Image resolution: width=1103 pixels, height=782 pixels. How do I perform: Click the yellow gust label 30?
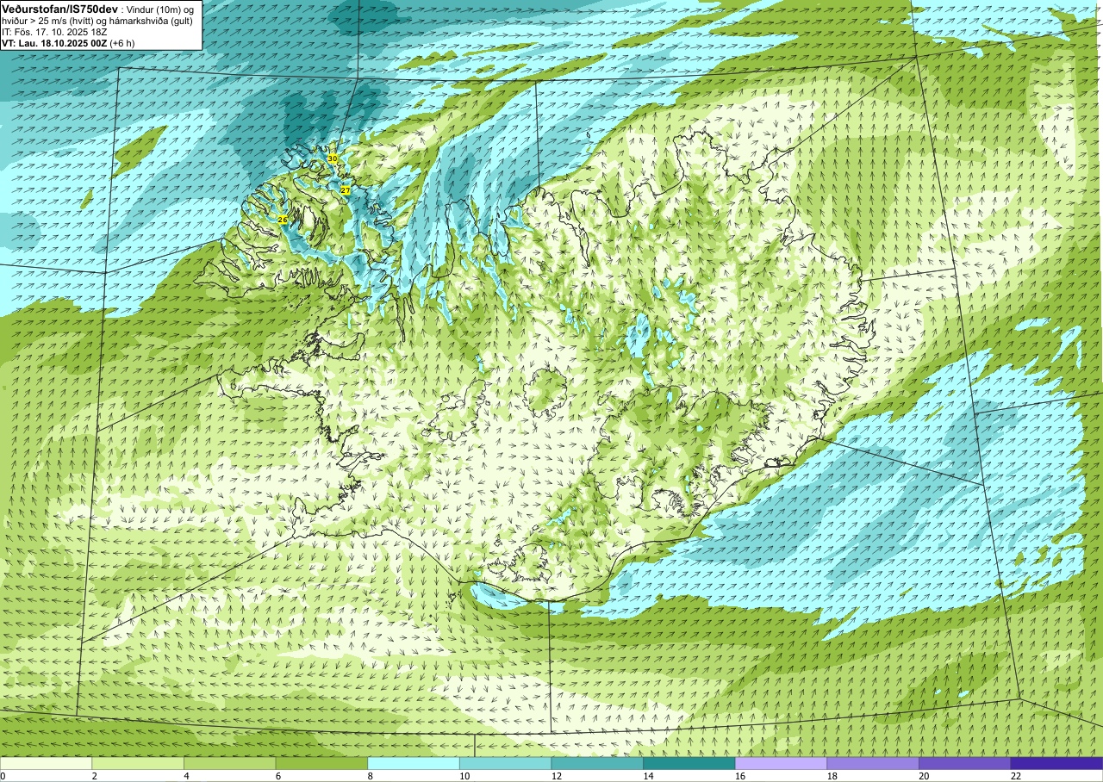[x=333, y=158]
